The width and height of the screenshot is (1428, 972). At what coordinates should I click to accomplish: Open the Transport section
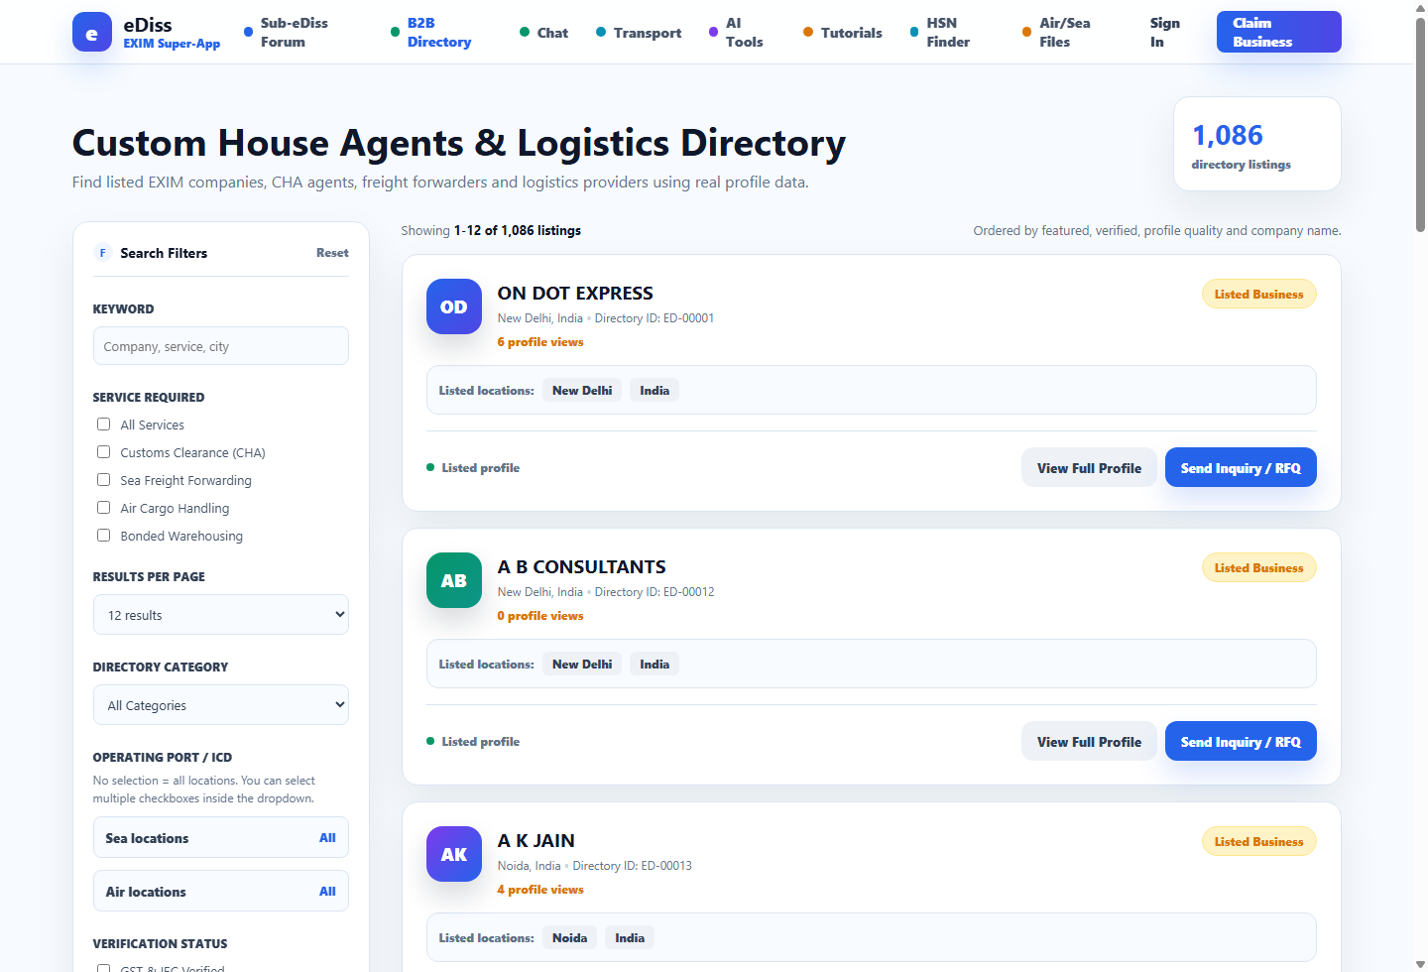point(639,33)
